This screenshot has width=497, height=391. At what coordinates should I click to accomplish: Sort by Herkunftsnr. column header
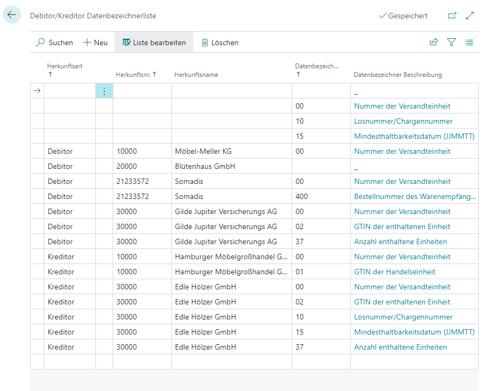[136, 75]
